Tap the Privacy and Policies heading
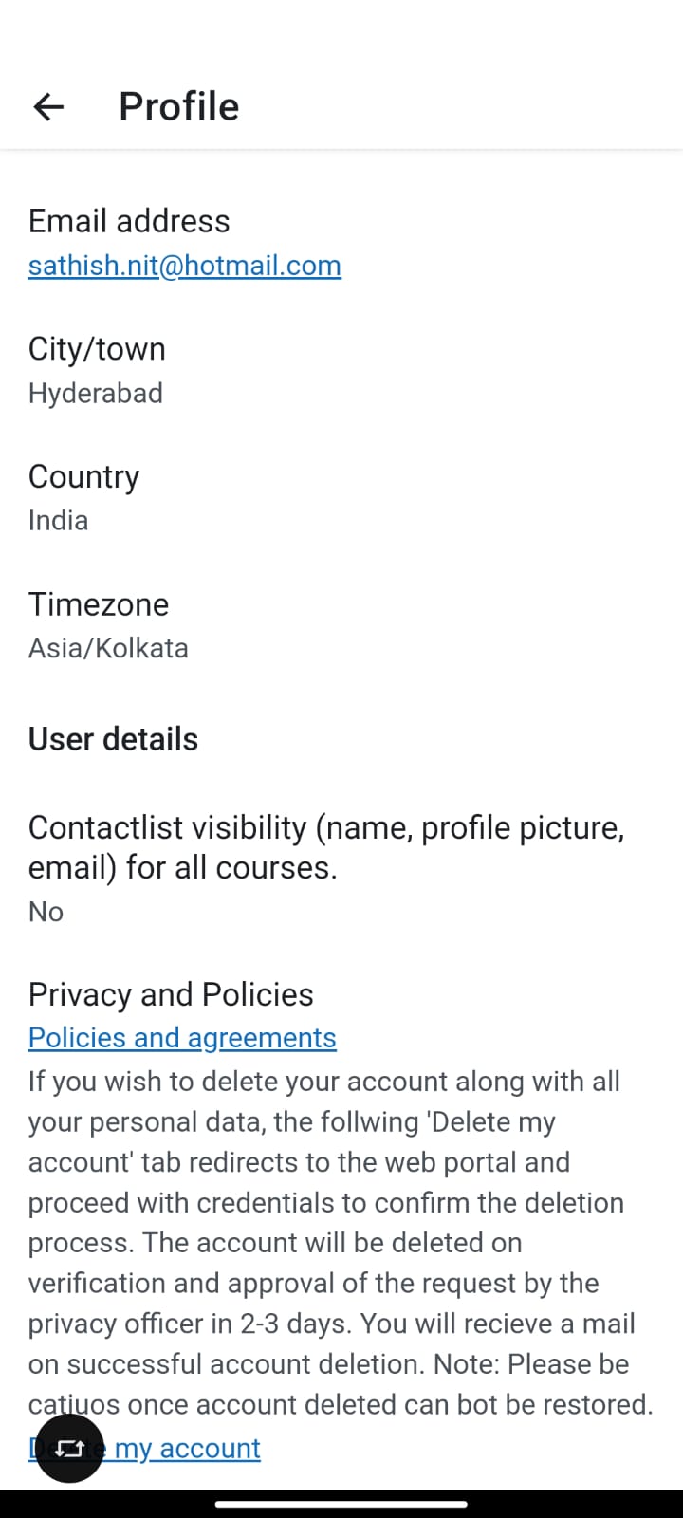 pyautogui.click(x=171, y=994)
